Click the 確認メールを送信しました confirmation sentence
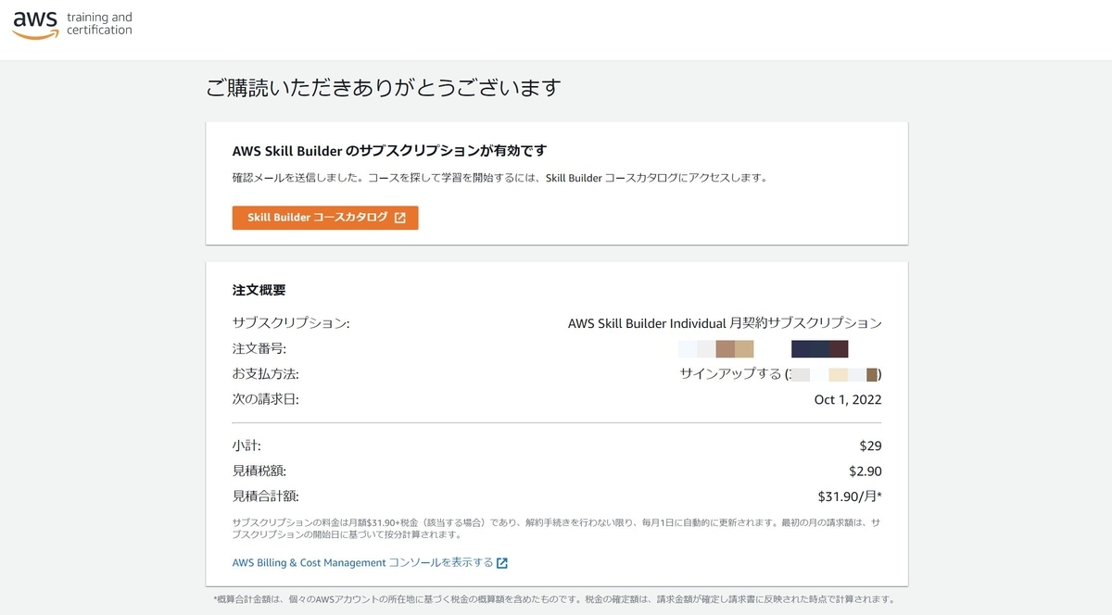The width and height of the screenshot is (1112, 615). click(500, 177)
